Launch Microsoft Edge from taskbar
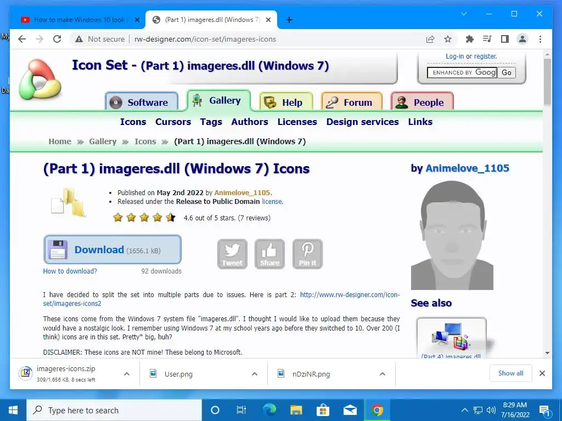 pos(269,410)
